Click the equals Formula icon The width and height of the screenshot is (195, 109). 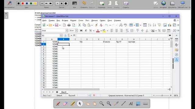coord(74,35)
